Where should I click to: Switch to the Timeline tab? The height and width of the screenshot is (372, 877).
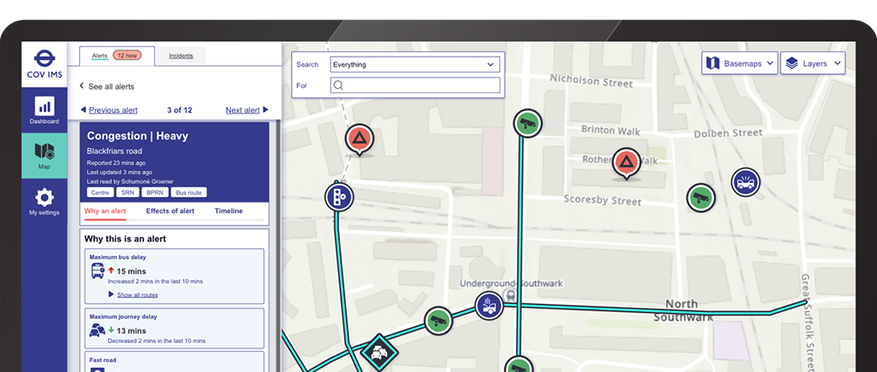click(228, 211)
